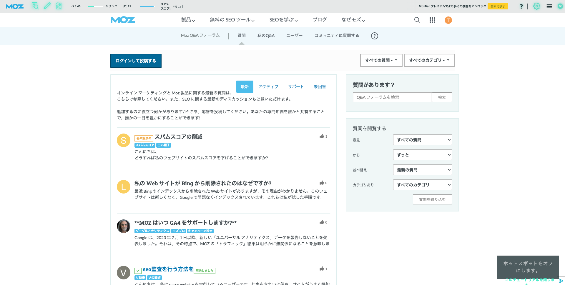Click thumbs-up icon on SEO audit question
The height and width of the screenshot is (285, 565).
pos(322,269)
